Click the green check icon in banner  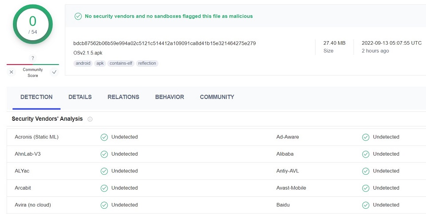[x=78, y=16]
